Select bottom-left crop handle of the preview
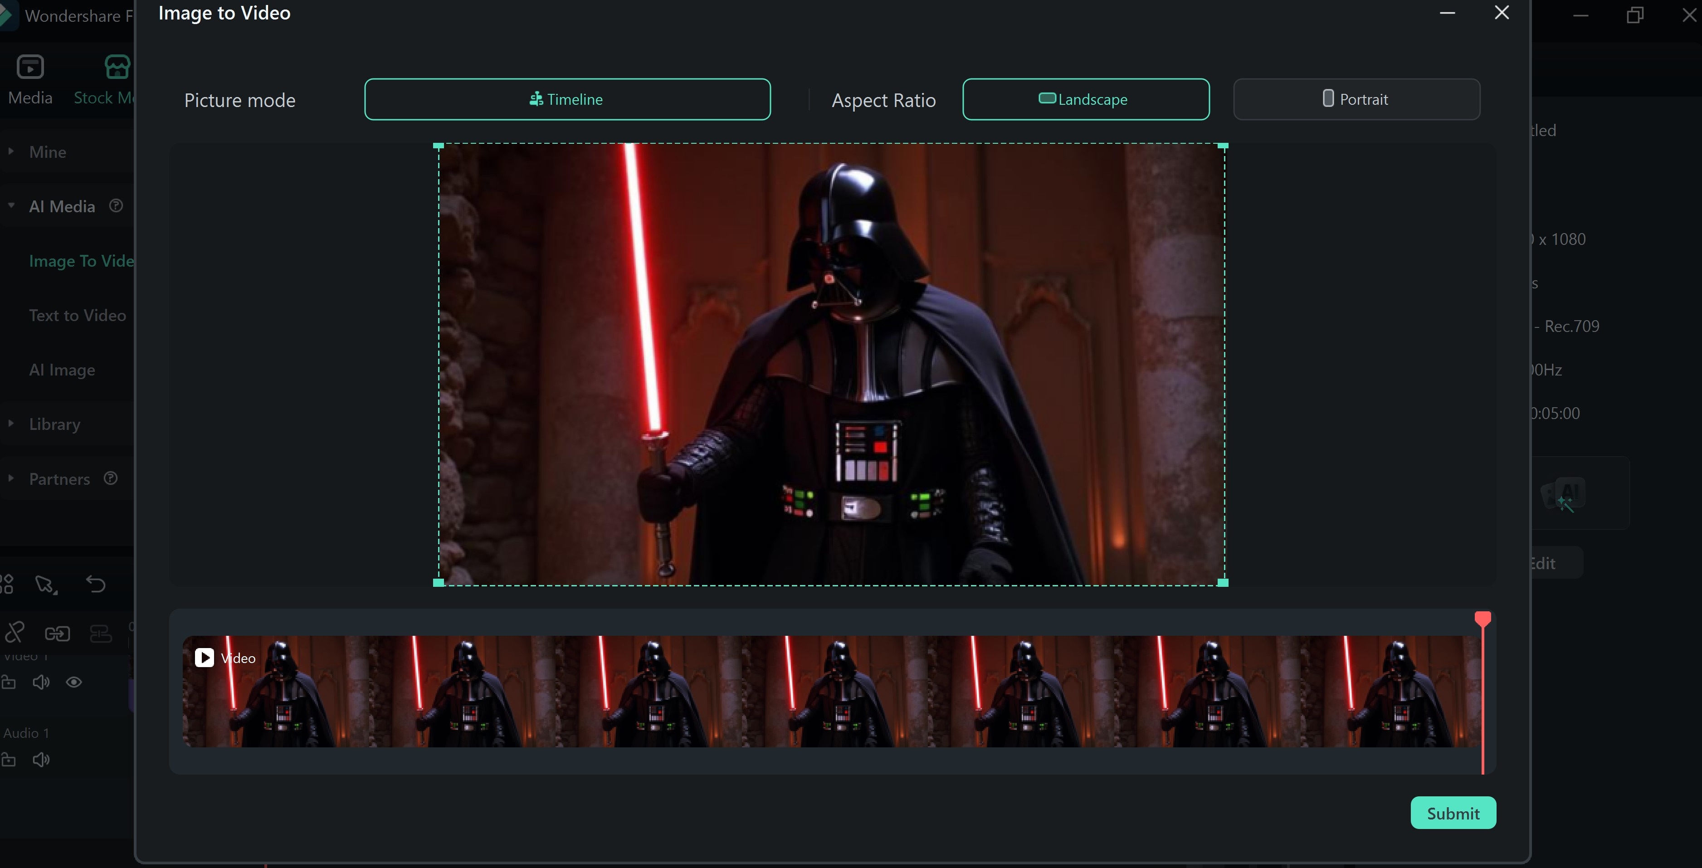 pyautogui.click(x=438, y=582)
